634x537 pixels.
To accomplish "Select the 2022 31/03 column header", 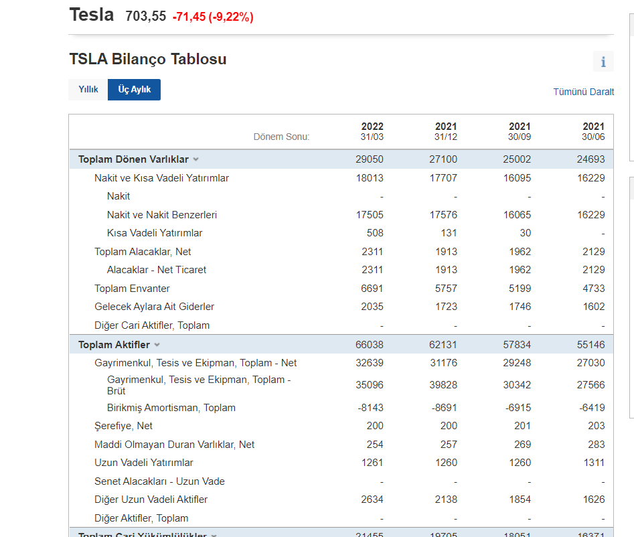I will 372,131.
